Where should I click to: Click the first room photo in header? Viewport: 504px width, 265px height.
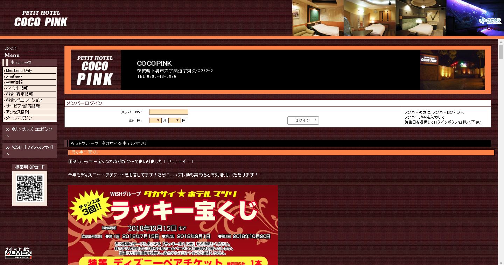click(318, 18)
